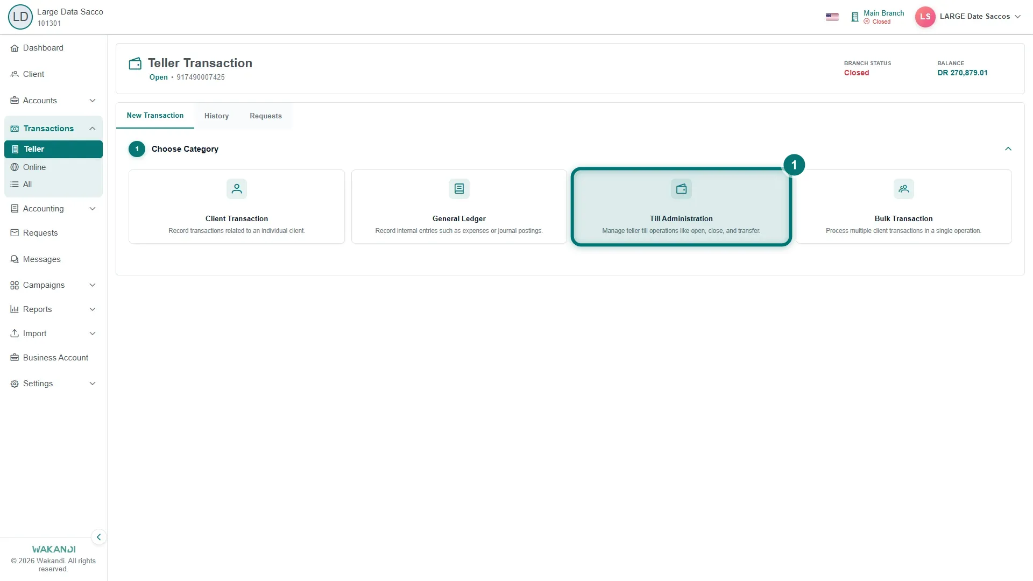Click the teller number 917490007425
The image size is (1033, 581).
click(x=201, y=77)
